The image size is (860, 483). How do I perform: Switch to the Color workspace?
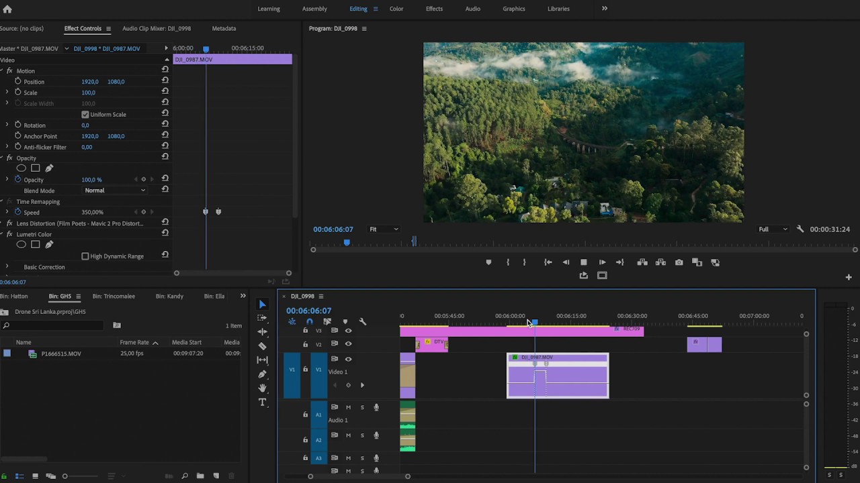click(x=396, y=9)
